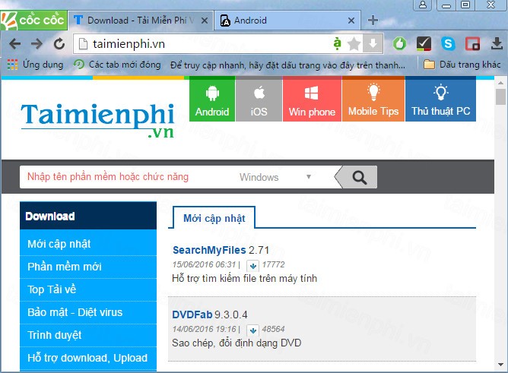Expand the Windows platform dropdown
508x373 pixels.
(275, 177)
